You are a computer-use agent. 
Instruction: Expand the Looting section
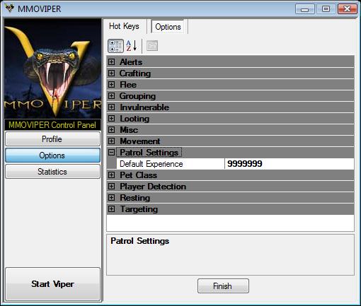tap(111, 119)
